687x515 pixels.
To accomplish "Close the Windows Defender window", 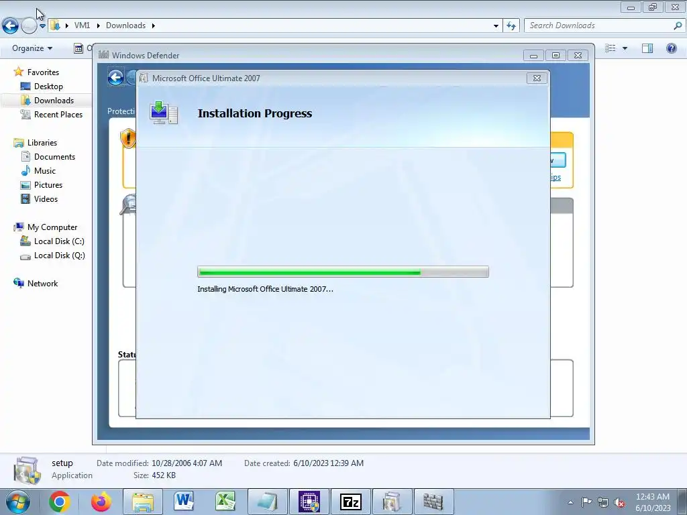I will click(x=578, y=56).
